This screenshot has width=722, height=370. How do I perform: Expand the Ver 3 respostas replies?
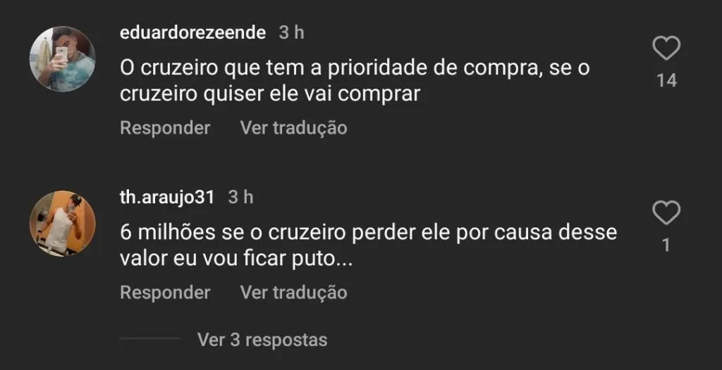262,340
